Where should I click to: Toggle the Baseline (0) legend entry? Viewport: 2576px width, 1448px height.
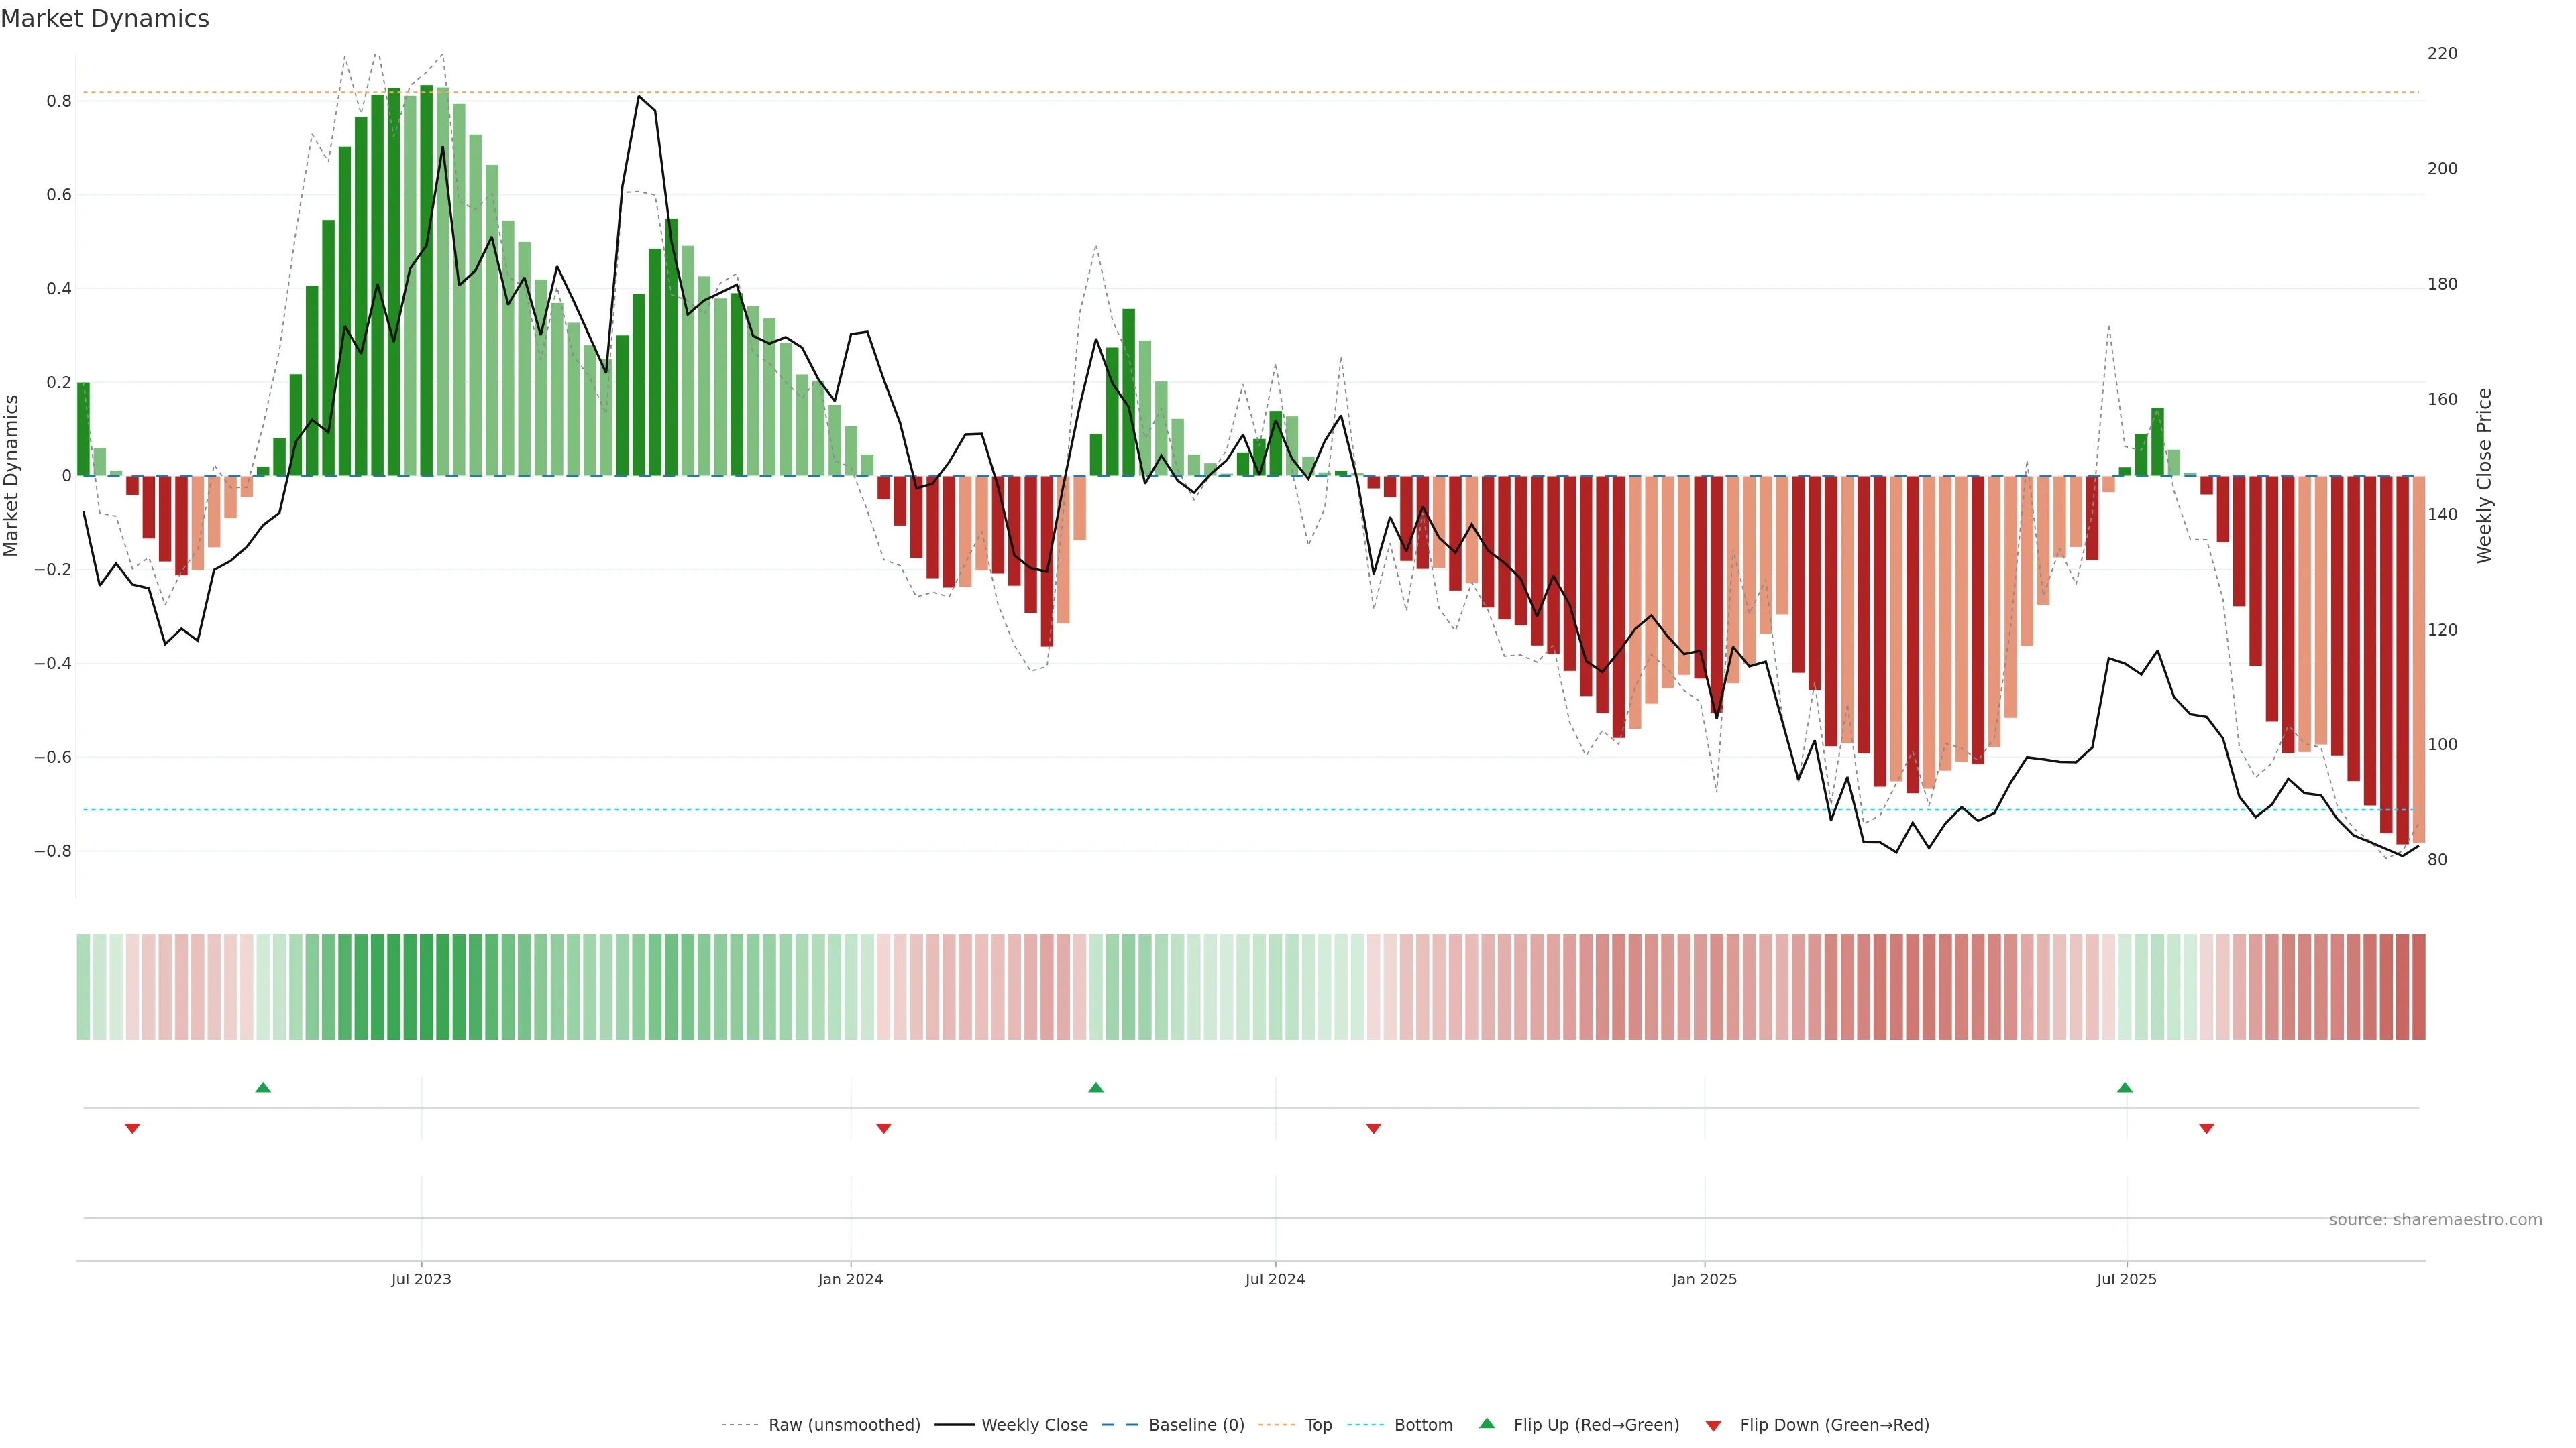pos(1196,1425)
